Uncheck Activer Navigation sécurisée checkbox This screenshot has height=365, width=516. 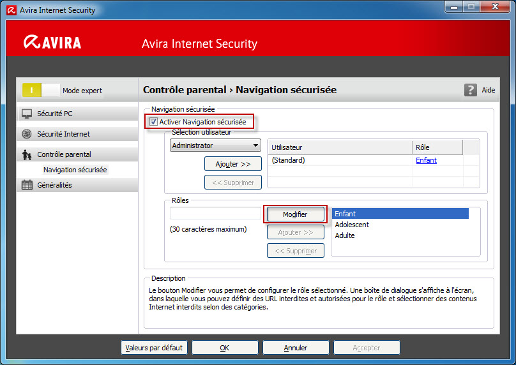[x=153, y=122]
